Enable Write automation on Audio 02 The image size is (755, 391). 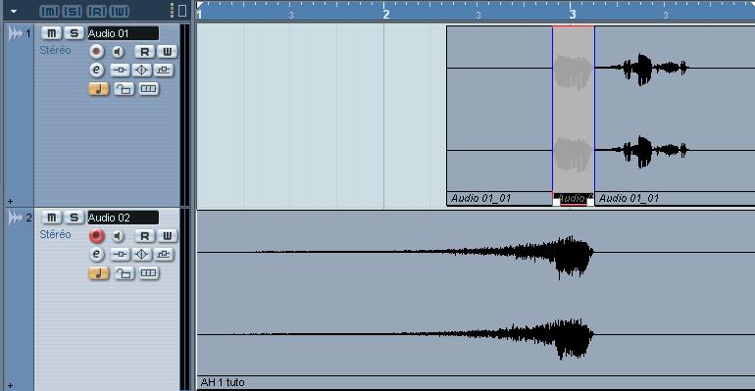pos(167,235)
